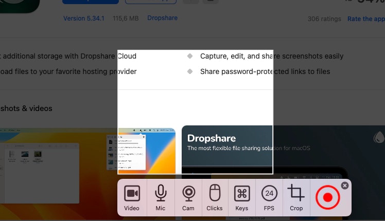This screenshot has width=385, height=221.
Task: Click 'Share password-protected links to files' text
Action: pos(265,71)
